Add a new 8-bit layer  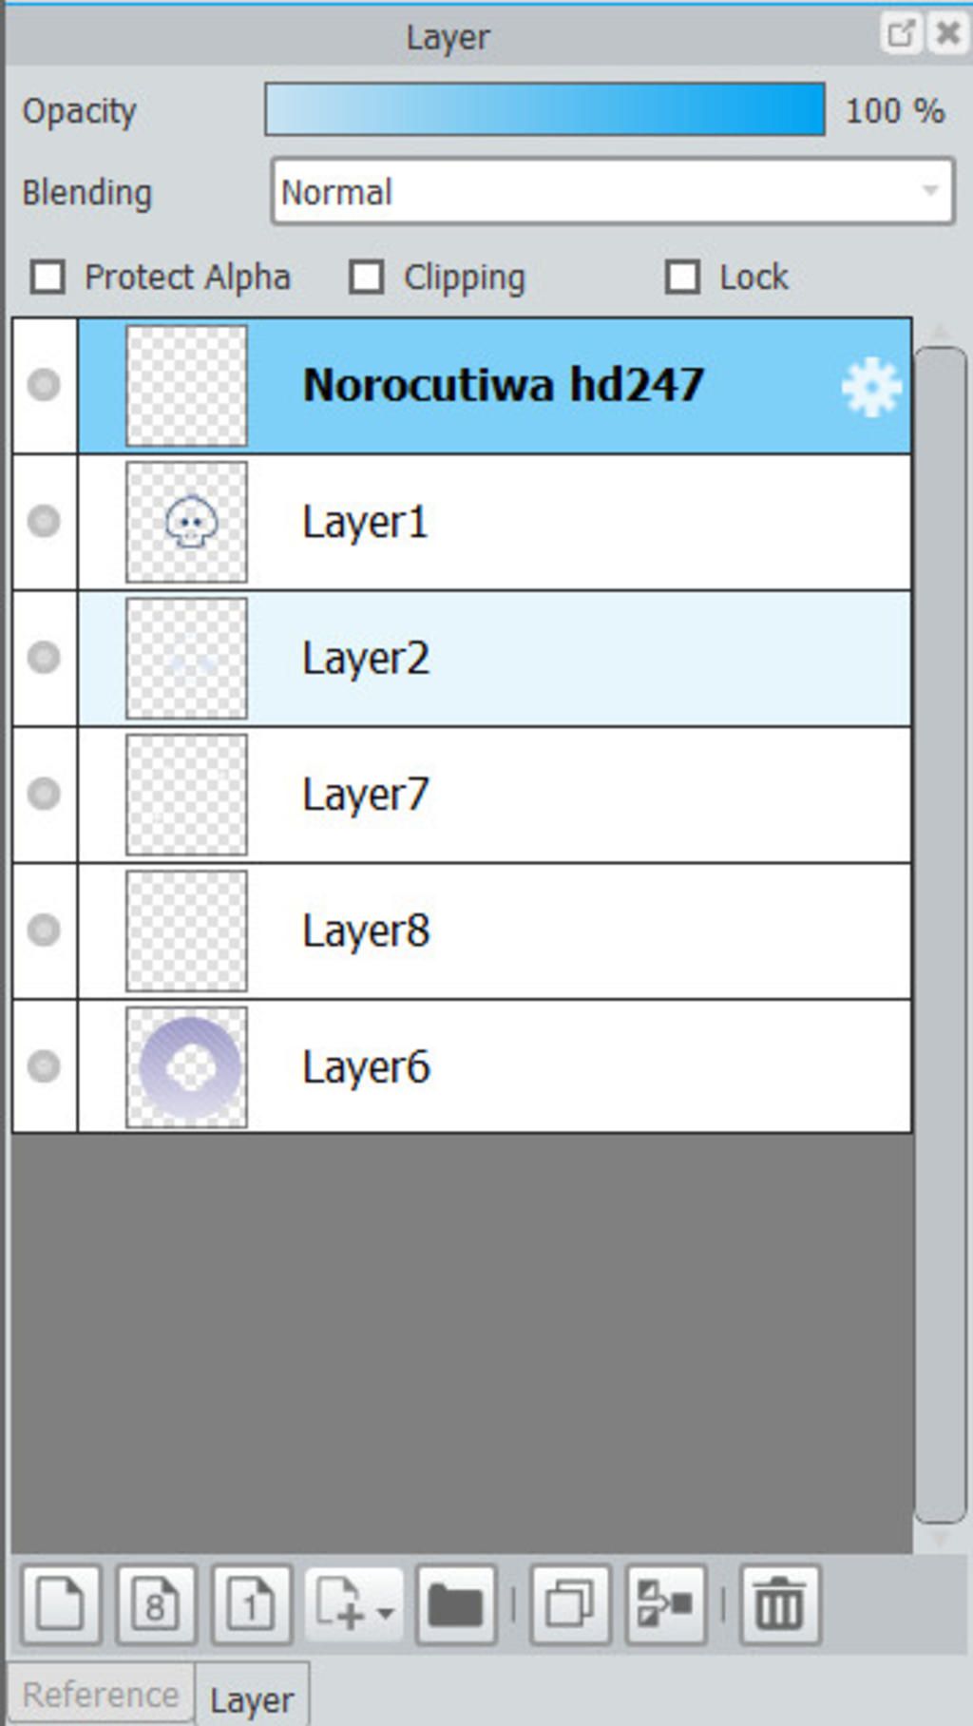tap(156, 1605)
